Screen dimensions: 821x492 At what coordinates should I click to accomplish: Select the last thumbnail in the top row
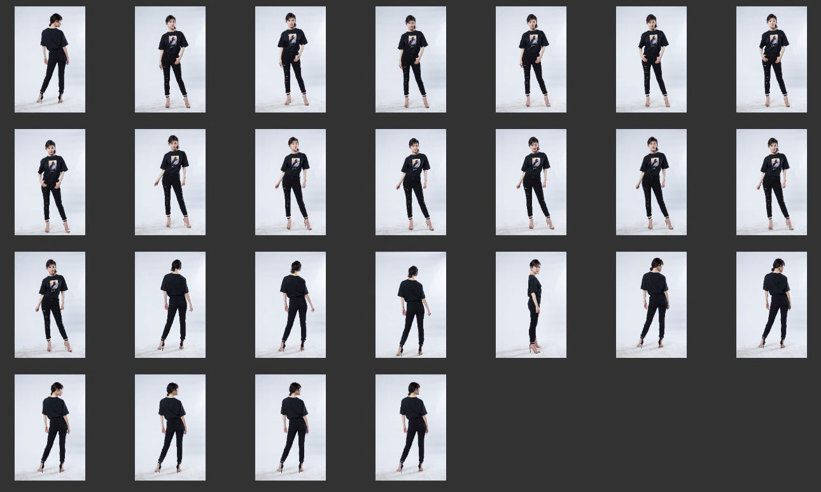point(771,59)
